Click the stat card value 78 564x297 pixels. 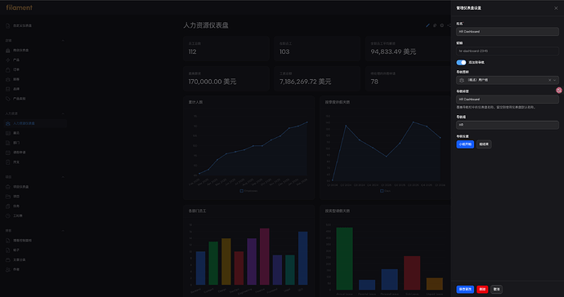click(374, 82)
